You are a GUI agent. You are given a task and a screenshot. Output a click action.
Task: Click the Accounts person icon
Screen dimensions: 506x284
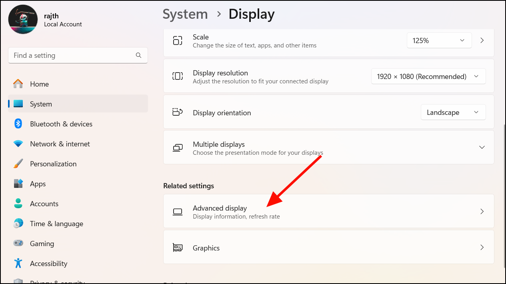coord(18,203)
